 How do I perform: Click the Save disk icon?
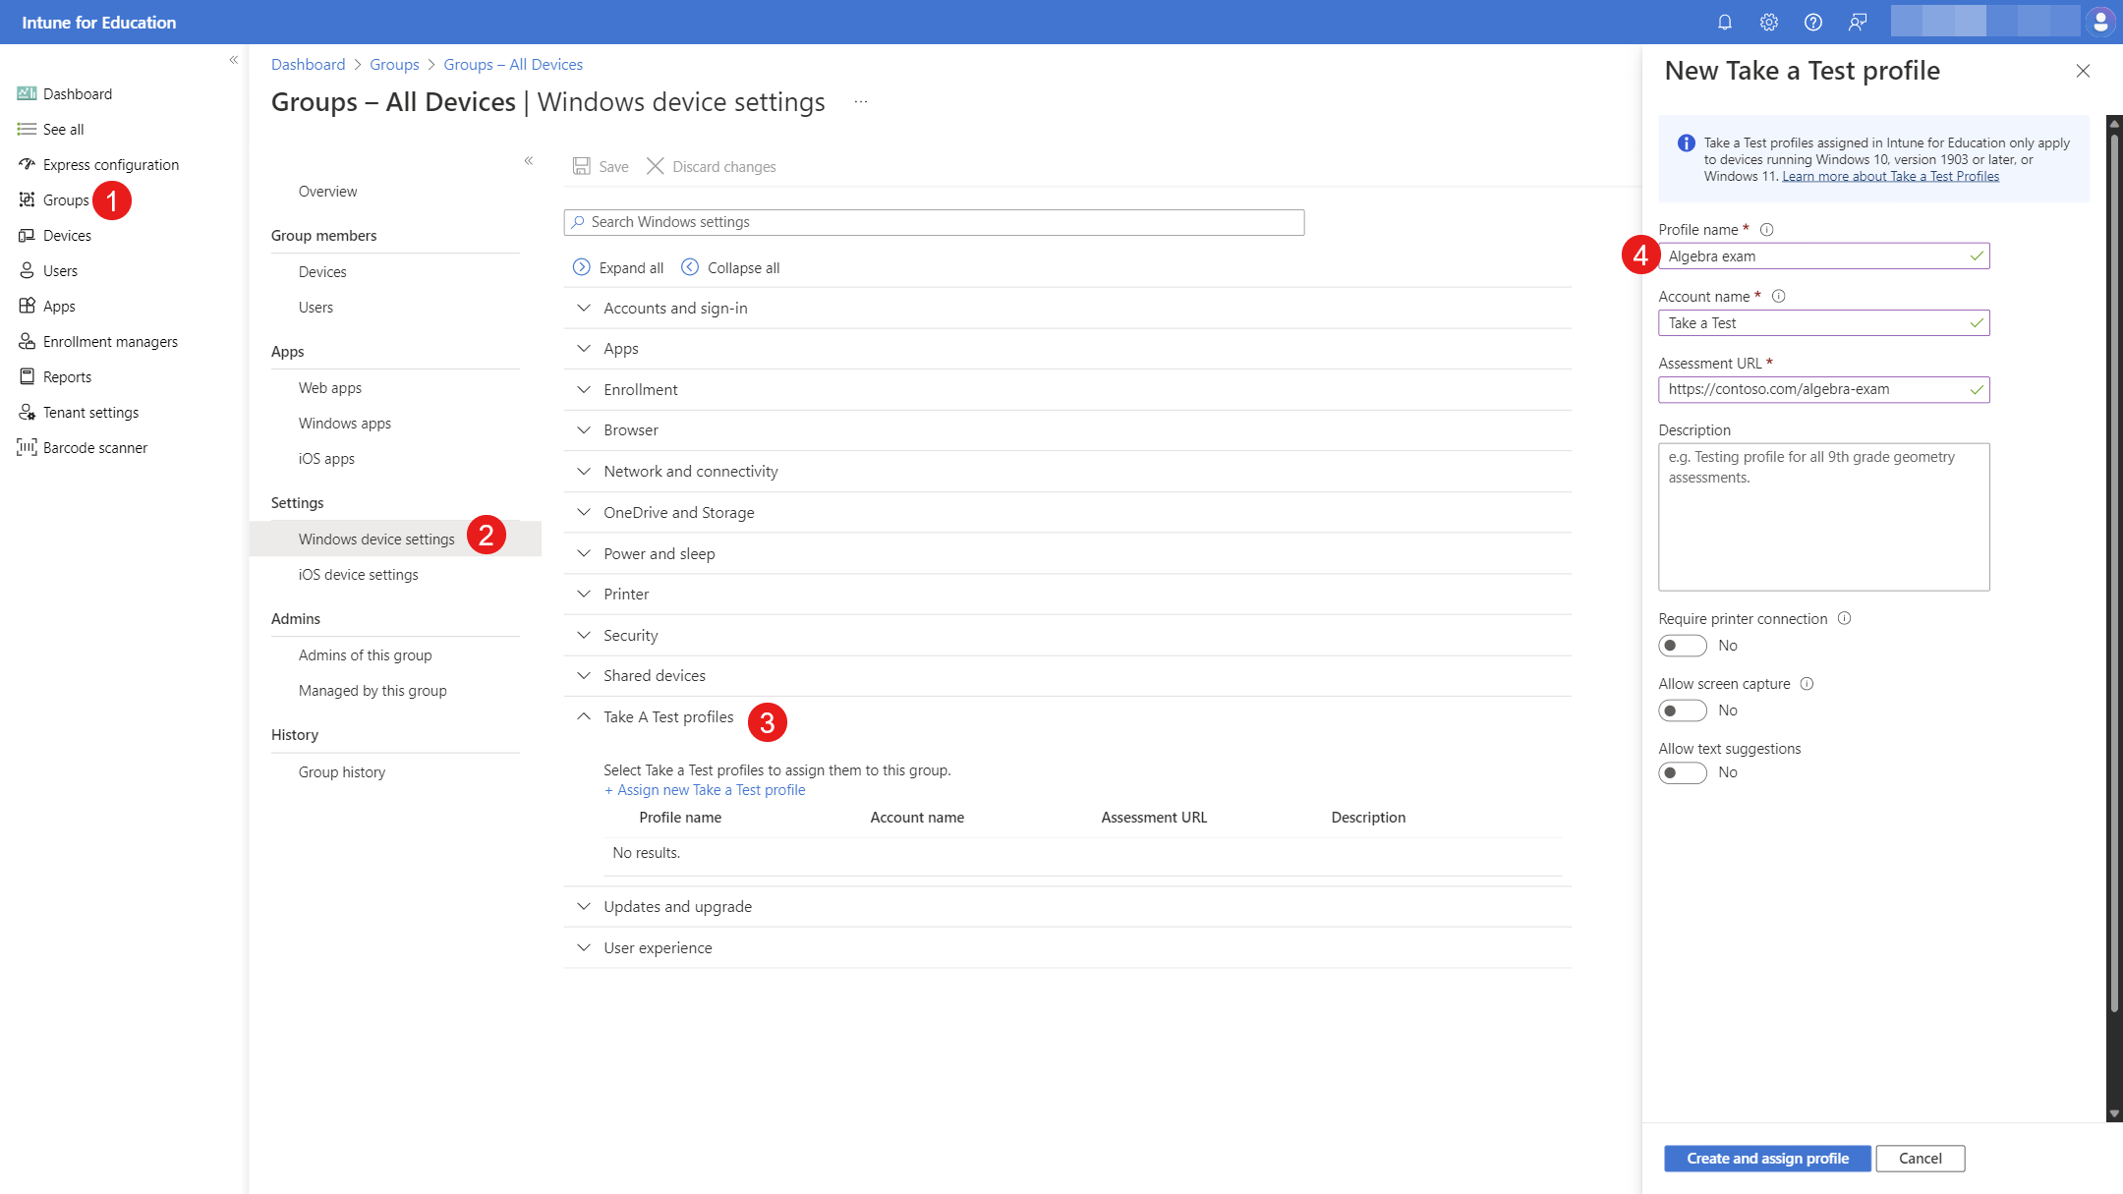point(582,166)
